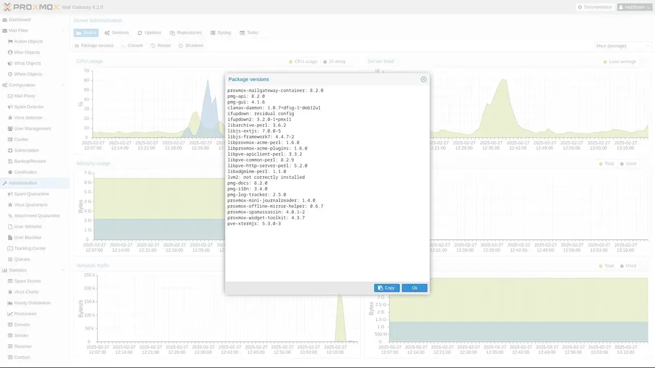Image resolution: width=655 pixels, height=368 pixels.
Task: Copy package versions with Copy button
Action: (387, 288)
